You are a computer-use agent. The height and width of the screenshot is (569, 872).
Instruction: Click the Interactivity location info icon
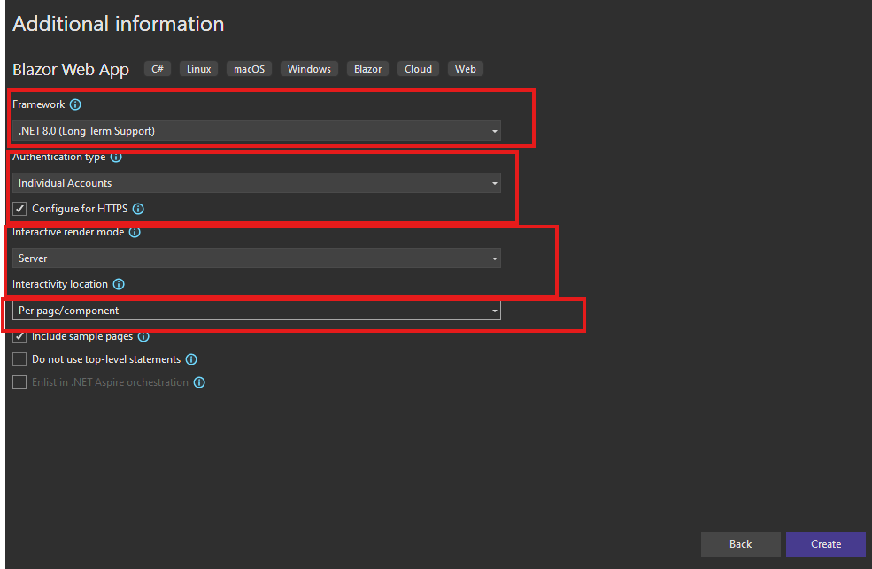click(x=119, y=284)
